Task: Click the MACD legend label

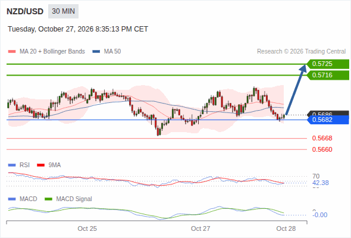Action: (29, 199)
